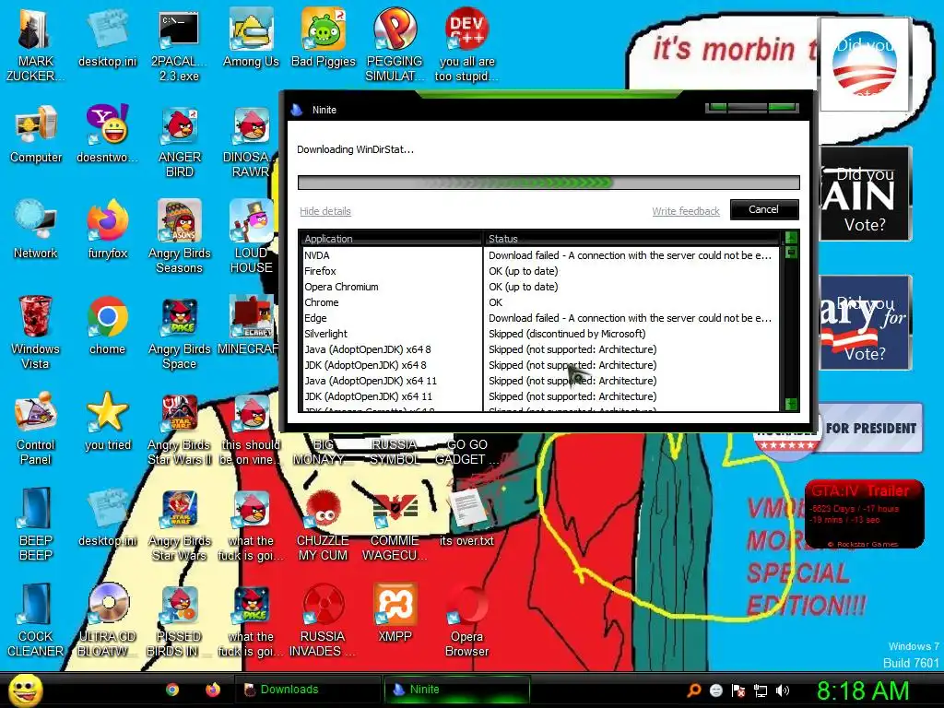Click the Status column header

click(x=632, y=239)
